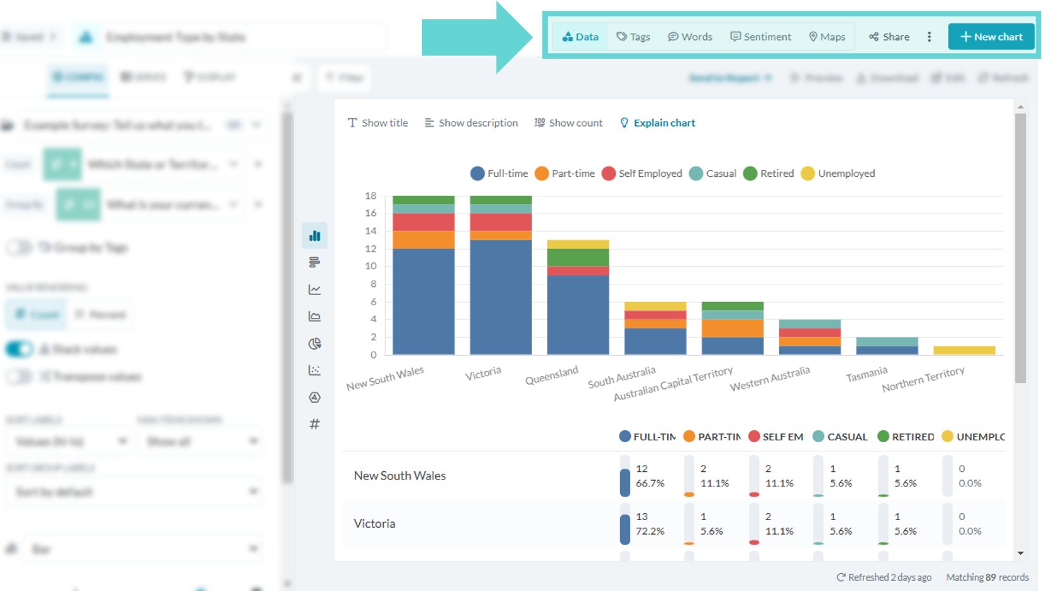The width and height of the screenshot is (1042, 591).
Task: Click Show count above the chart
Action: coord(568,123)
